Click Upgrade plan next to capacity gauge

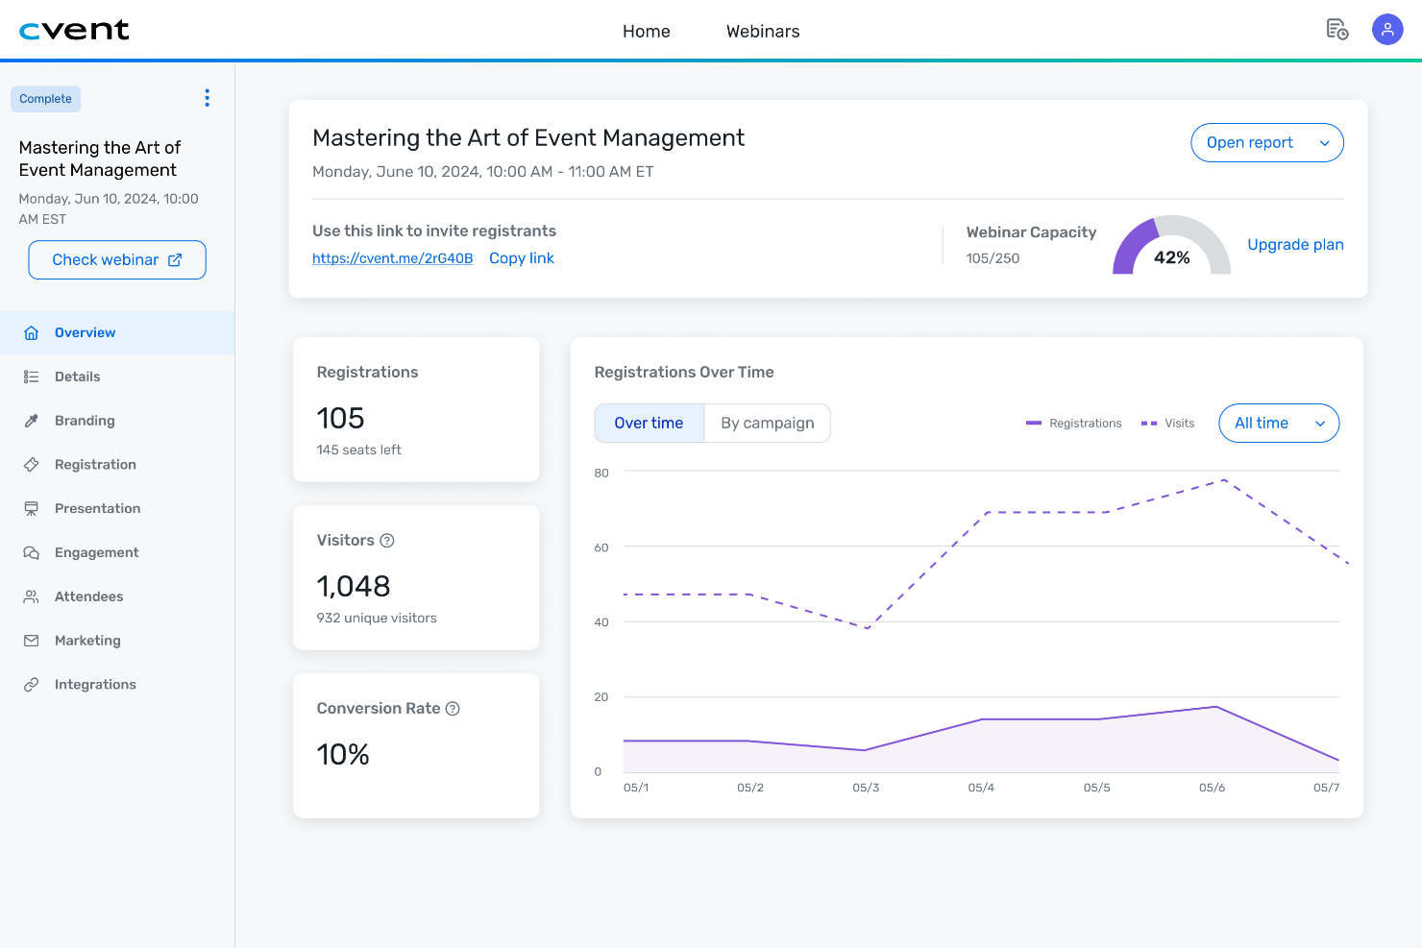pos(1295,244)
